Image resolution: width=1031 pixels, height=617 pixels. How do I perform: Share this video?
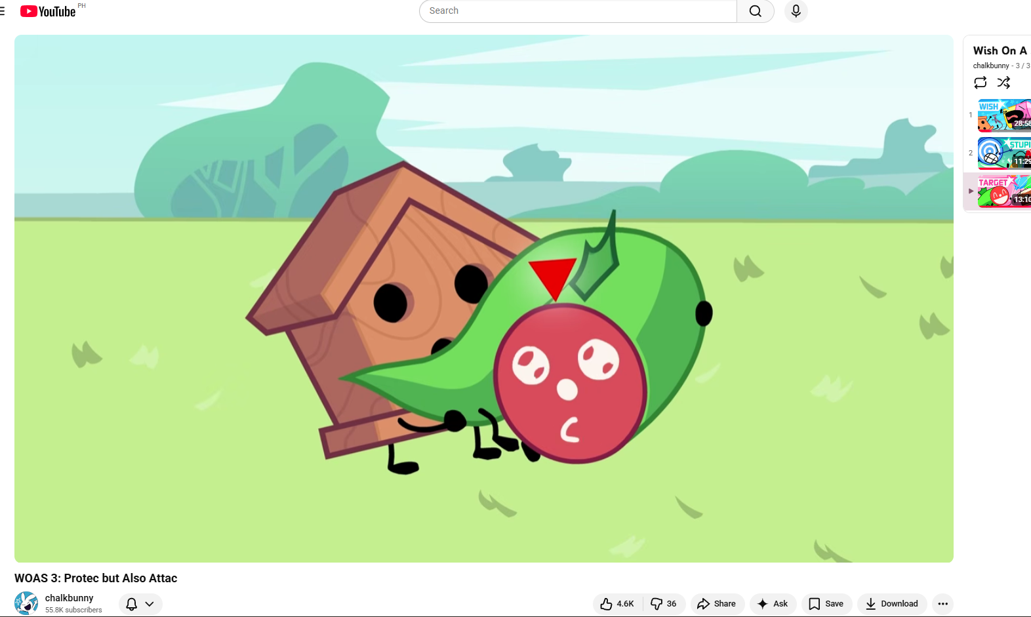[717, 604]
